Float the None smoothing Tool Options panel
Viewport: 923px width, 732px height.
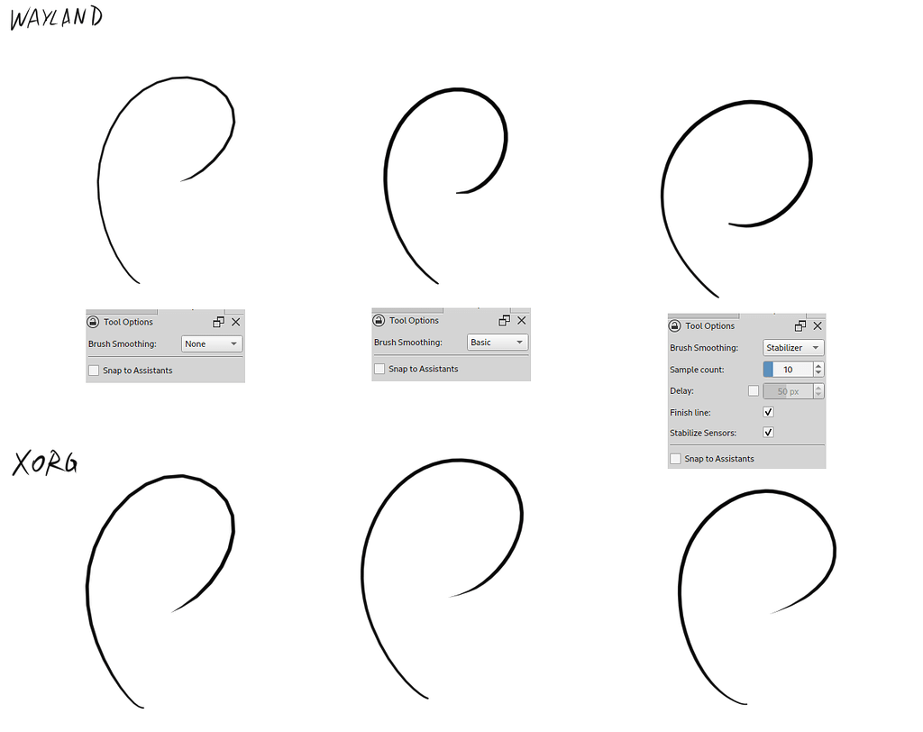[217, 321]
